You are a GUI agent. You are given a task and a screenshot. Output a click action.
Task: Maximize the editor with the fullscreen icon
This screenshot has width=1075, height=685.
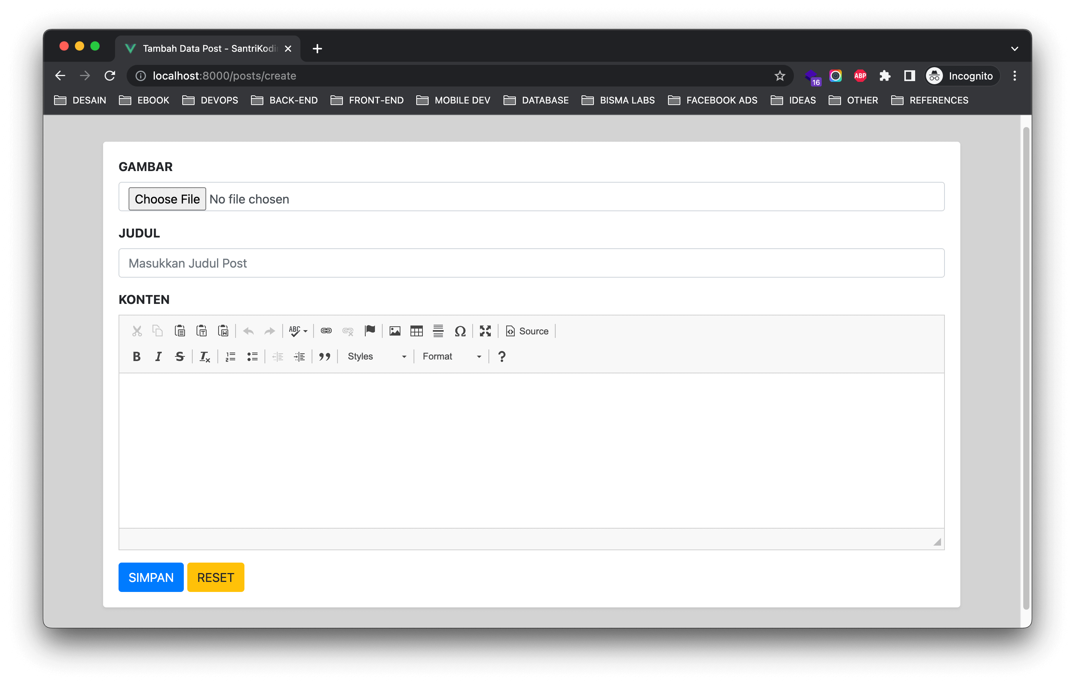tap(485, 331)
